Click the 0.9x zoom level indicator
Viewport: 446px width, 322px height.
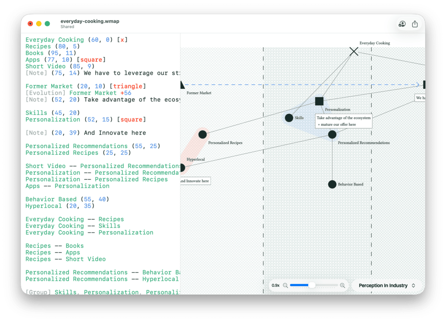(x=276, y=285)
